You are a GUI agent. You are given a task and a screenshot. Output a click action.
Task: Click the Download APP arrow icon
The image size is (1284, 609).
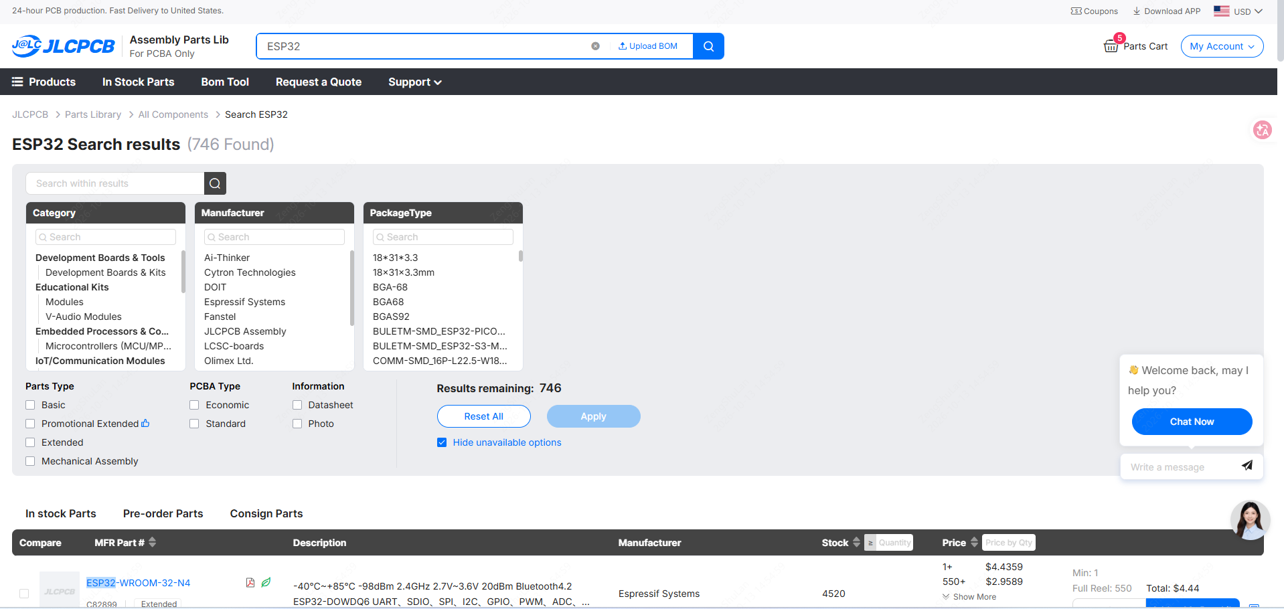1137,11
